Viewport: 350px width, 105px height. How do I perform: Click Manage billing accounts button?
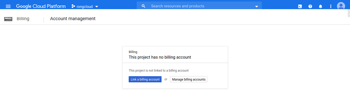tap(189, 79)
